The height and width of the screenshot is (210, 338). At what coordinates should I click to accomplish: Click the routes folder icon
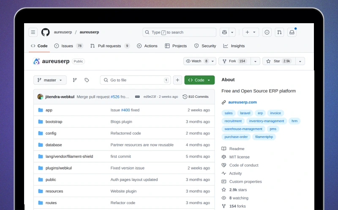(41, 203)
